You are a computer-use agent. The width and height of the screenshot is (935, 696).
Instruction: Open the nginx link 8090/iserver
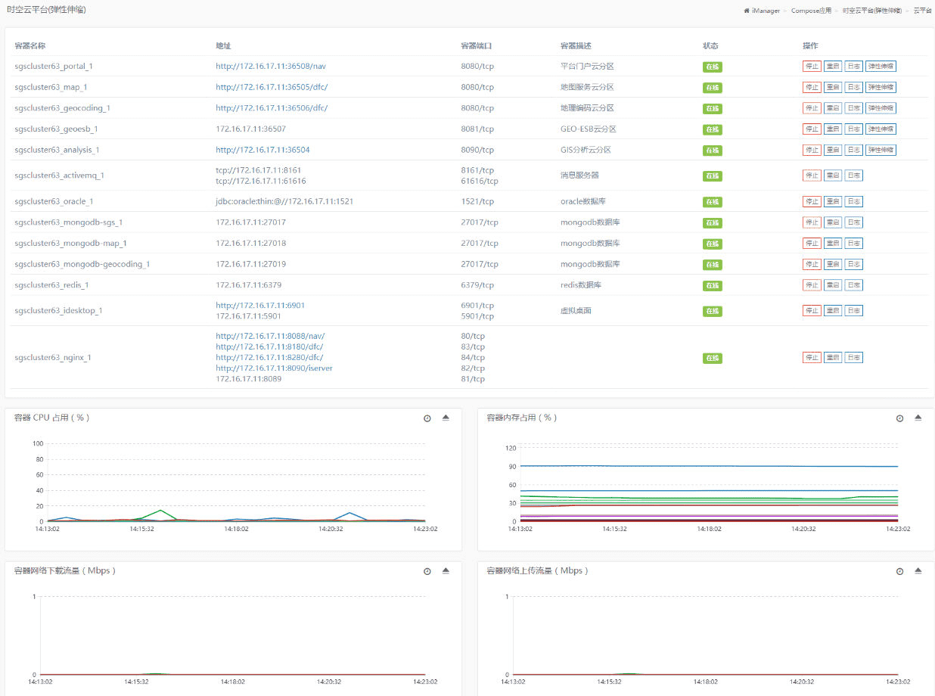[274, 368]
